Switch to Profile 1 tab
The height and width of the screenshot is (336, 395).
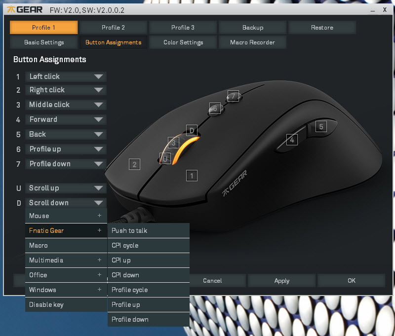[x=43, y=28]
